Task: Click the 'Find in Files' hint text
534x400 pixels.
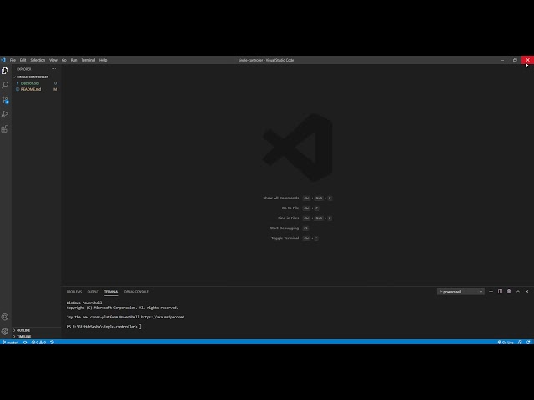Action: pos(289,218)
